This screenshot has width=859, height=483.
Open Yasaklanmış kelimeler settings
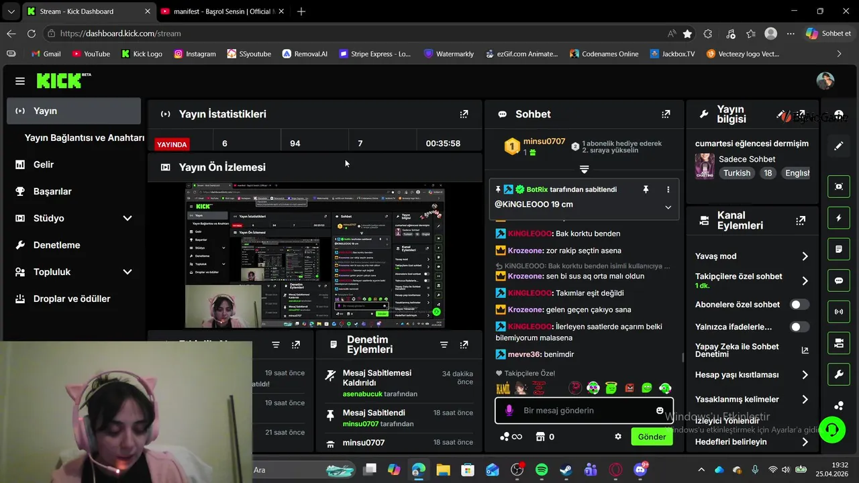(805, 400)
